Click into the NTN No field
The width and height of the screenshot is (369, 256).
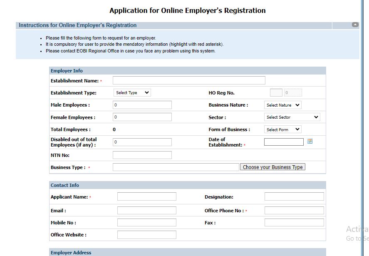[142, 155]
